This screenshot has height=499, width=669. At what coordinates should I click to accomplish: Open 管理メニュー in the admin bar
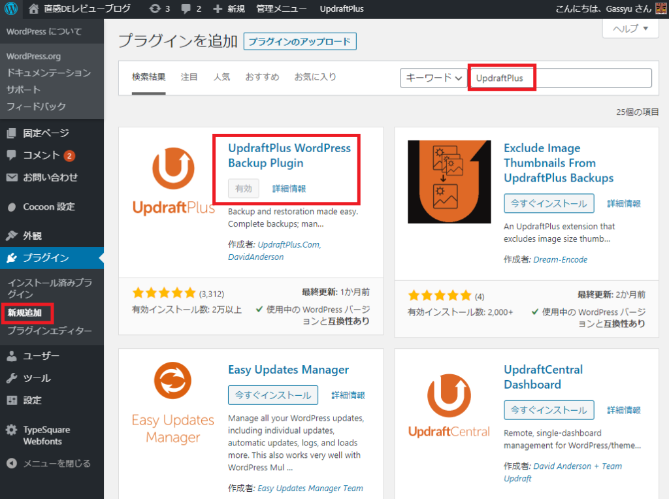coord(281,8)
